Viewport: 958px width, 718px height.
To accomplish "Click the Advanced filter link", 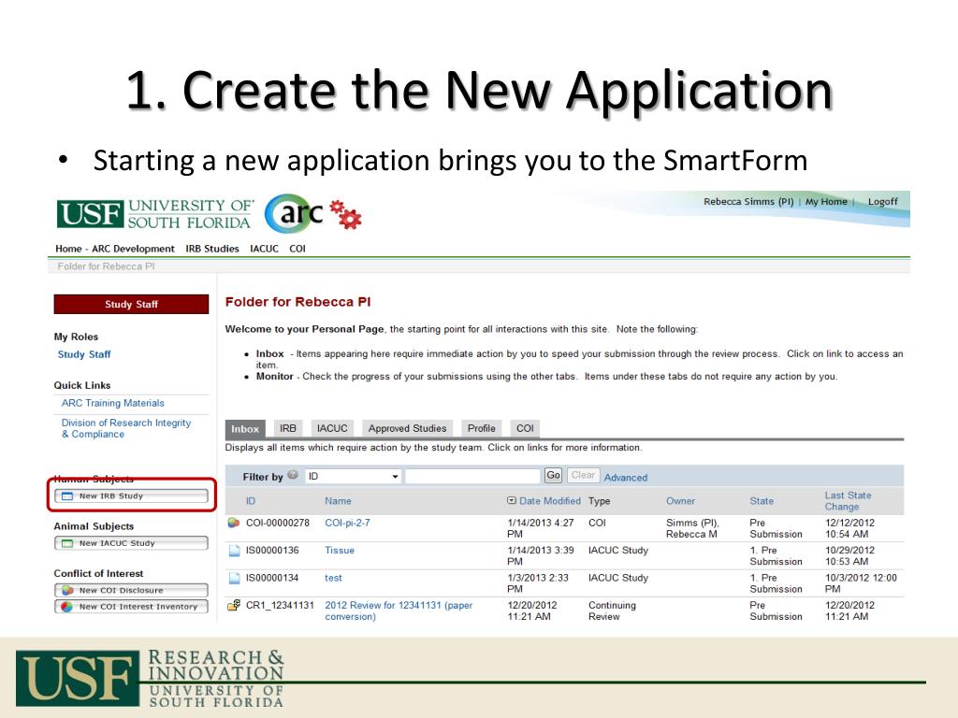I will (626, 477).
